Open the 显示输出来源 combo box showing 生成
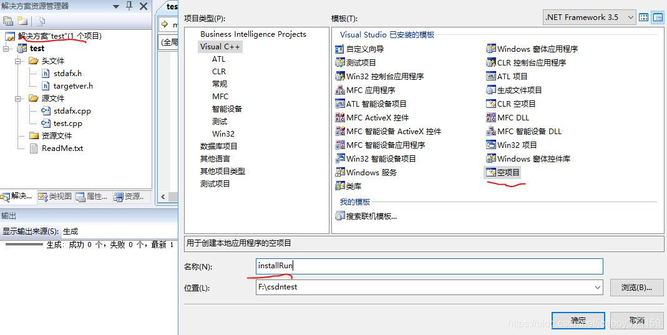The width and height of the screenshot is (667, 335). 119,231
